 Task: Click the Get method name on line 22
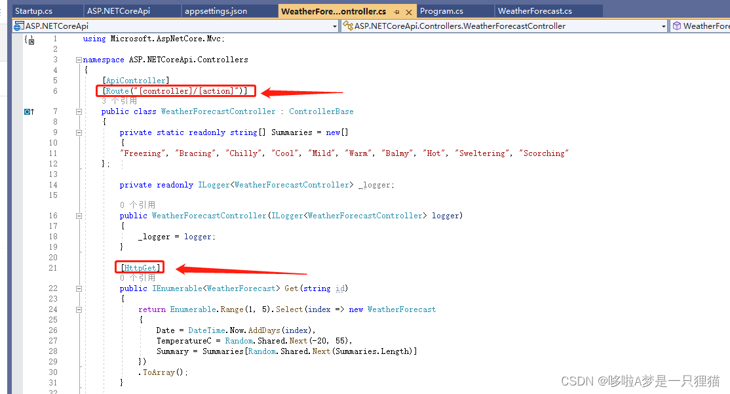[292, 288]
